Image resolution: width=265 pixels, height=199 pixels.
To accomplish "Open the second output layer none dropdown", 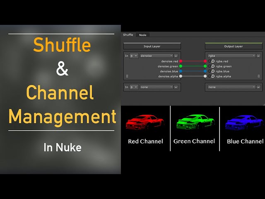I will [x=231, y=87].
